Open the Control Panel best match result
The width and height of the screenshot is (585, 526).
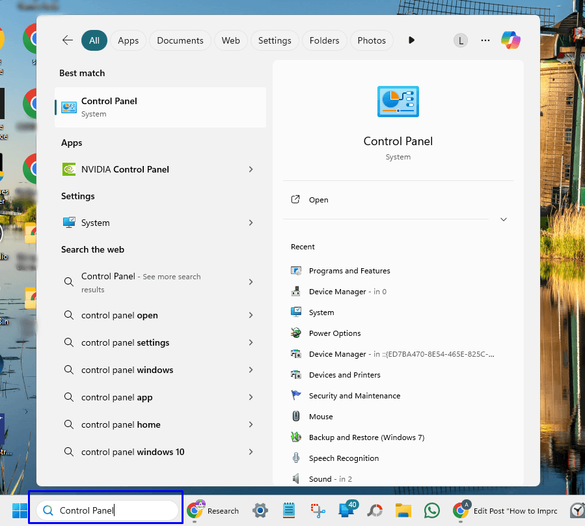click(161, 107)
